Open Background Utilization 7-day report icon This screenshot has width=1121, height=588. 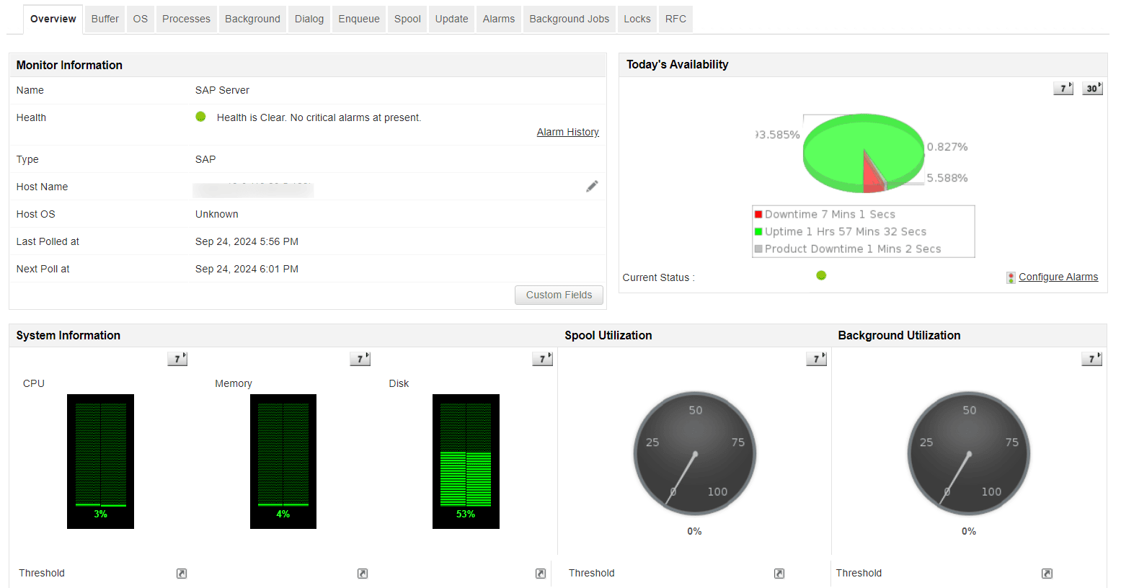pos(1091,358)
